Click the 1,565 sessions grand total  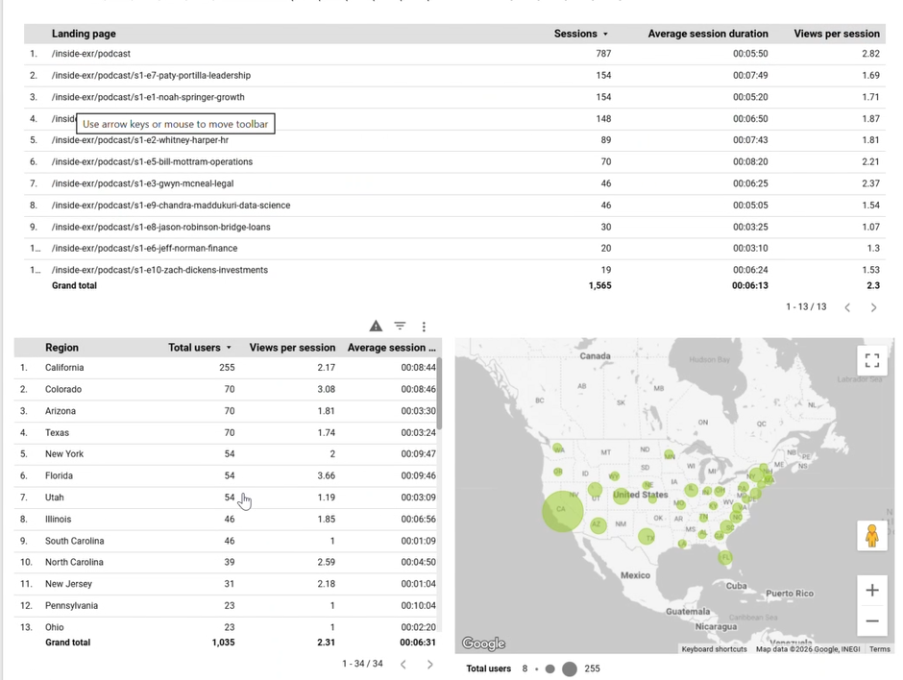[x=600, y=285]
